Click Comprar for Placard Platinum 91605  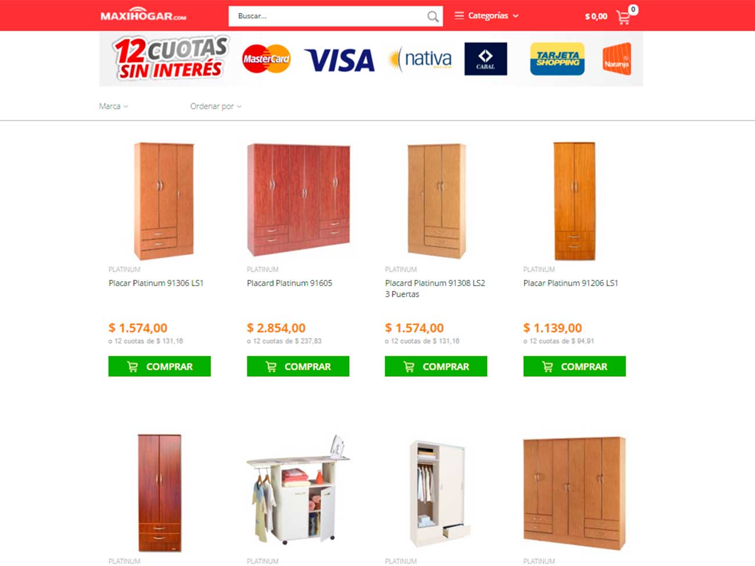point(298,366)
